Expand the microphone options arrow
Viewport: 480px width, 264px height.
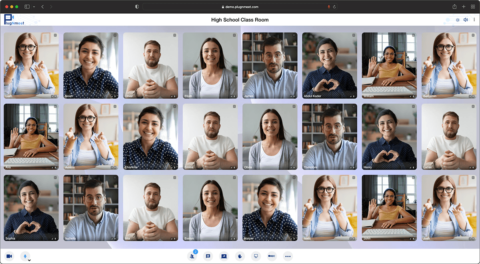coord(30,260)
